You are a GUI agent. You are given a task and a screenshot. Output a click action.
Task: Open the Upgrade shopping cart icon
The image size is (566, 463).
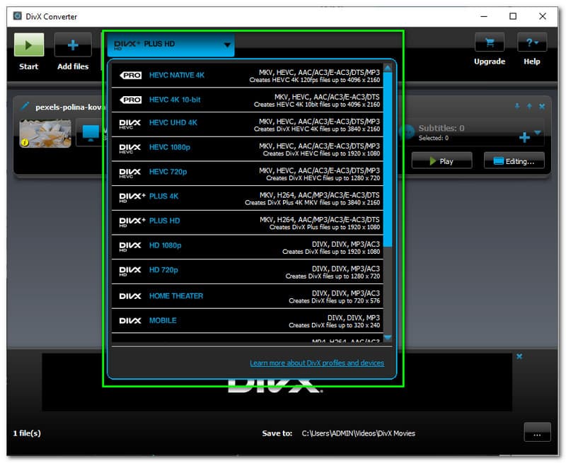point(490,42)
